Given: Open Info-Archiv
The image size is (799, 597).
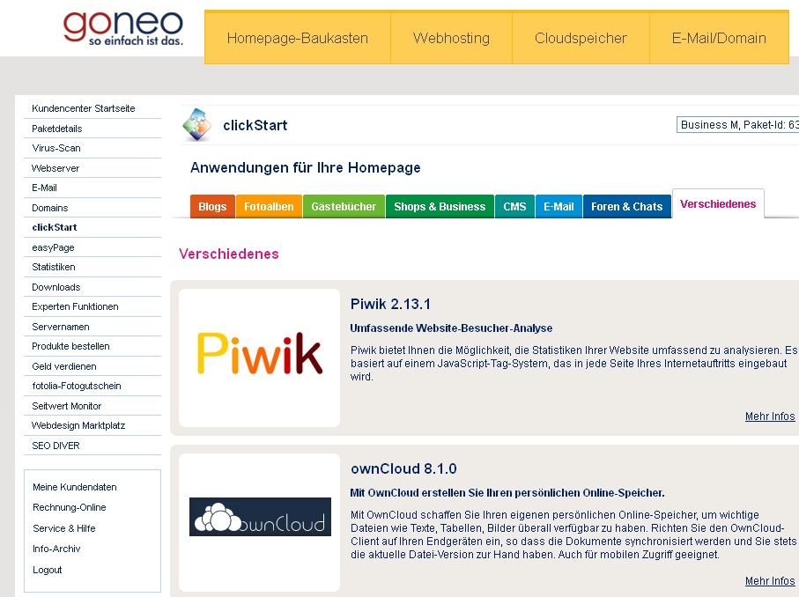Looking at the screenshot, I should (x=56, y=549).
